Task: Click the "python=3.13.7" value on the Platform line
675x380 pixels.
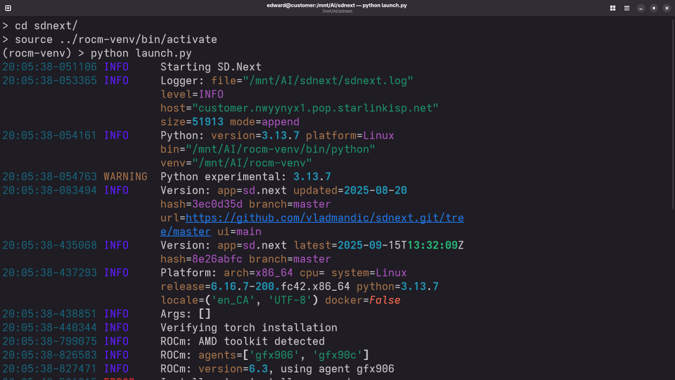Action: point(398,287)
